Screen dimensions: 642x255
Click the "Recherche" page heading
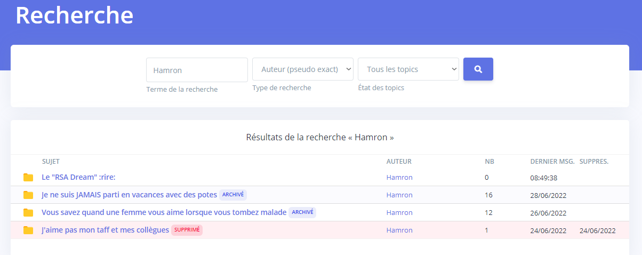point(74,15)
